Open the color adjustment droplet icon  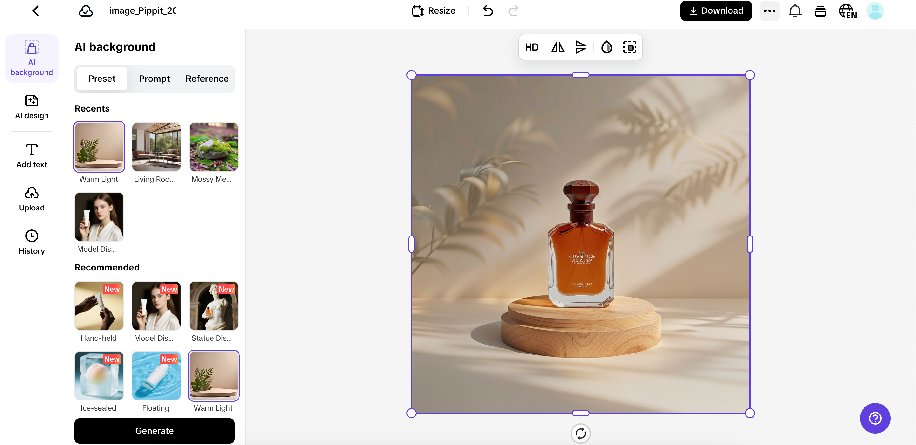(x=607, y=47)
